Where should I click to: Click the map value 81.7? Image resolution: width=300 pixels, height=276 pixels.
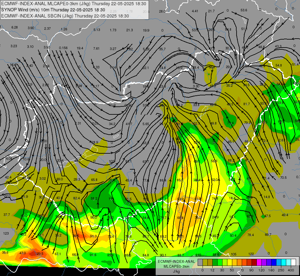247,104
